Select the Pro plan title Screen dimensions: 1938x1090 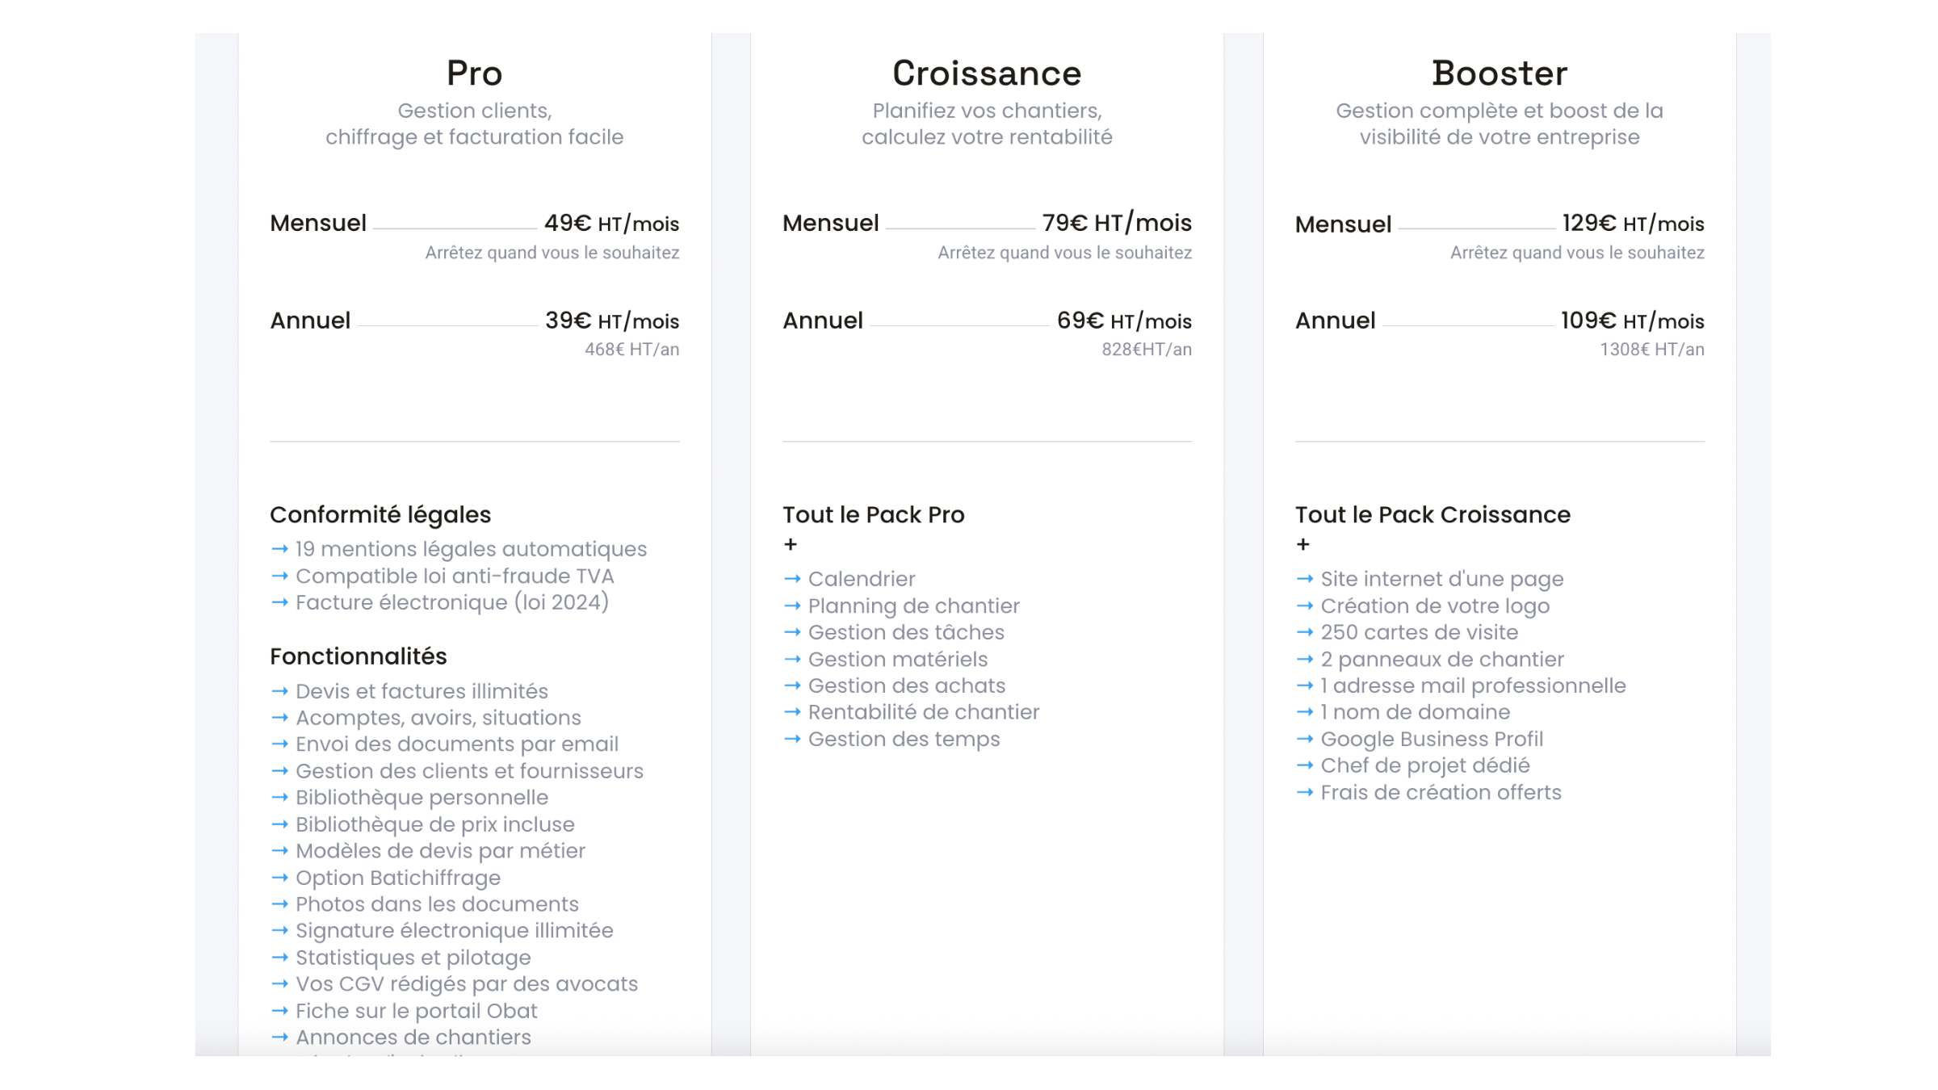coord(475,73)
